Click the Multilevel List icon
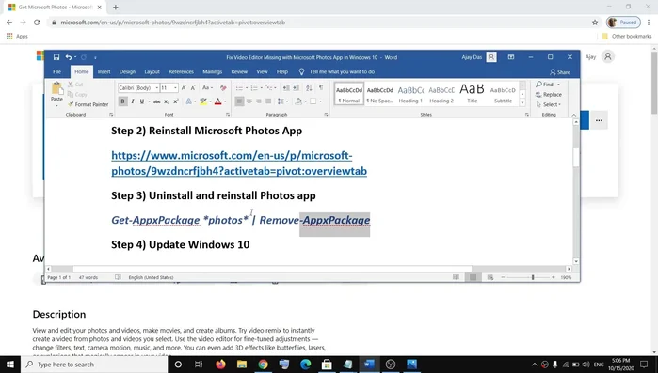This screenshot has width=658, height=373. pyautogui.click(x=269, y=87)
